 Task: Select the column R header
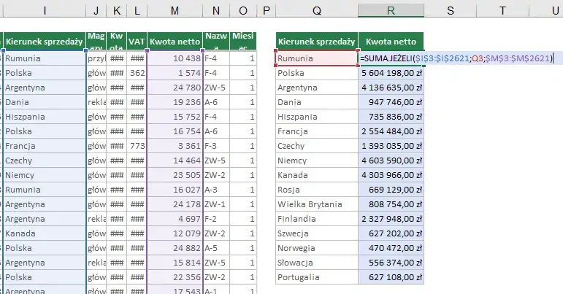(391, 10)
